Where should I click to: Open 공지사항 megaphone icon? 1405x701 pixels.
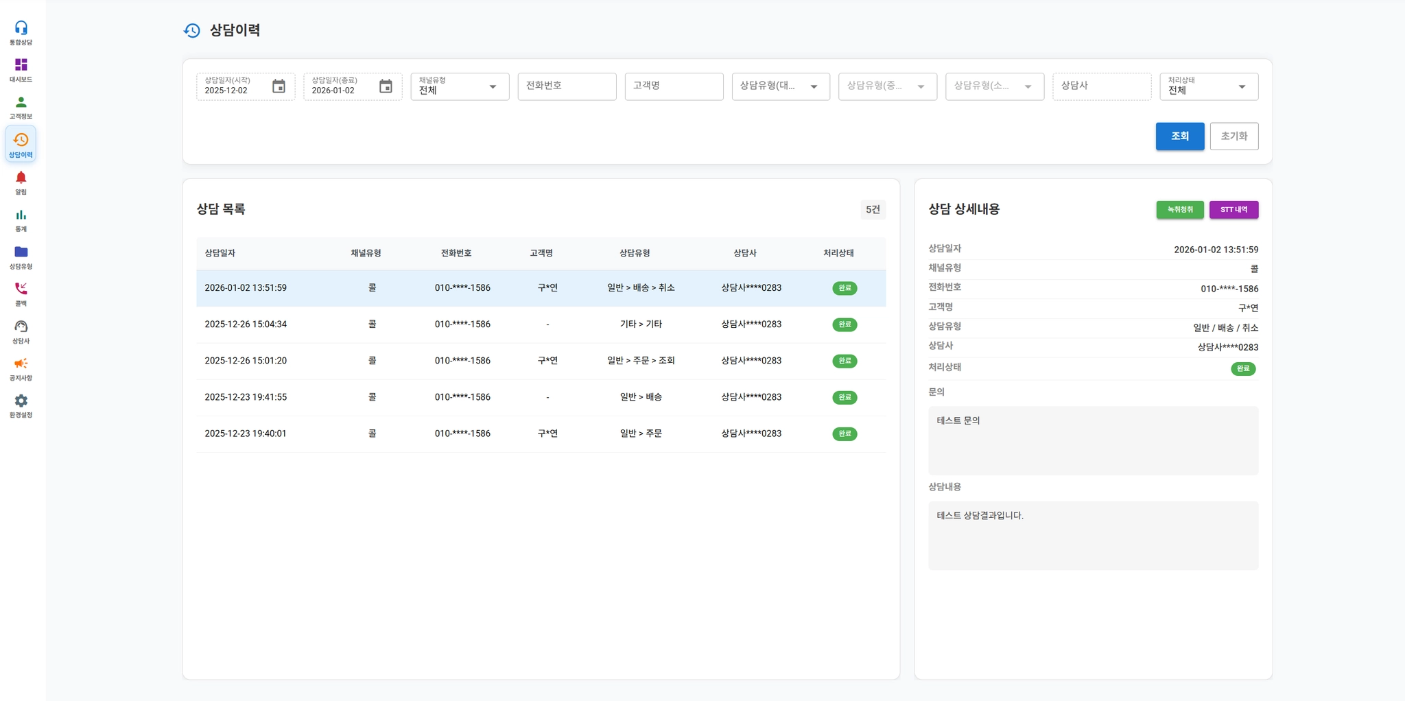pyautogui.click(x=21, y=368)
